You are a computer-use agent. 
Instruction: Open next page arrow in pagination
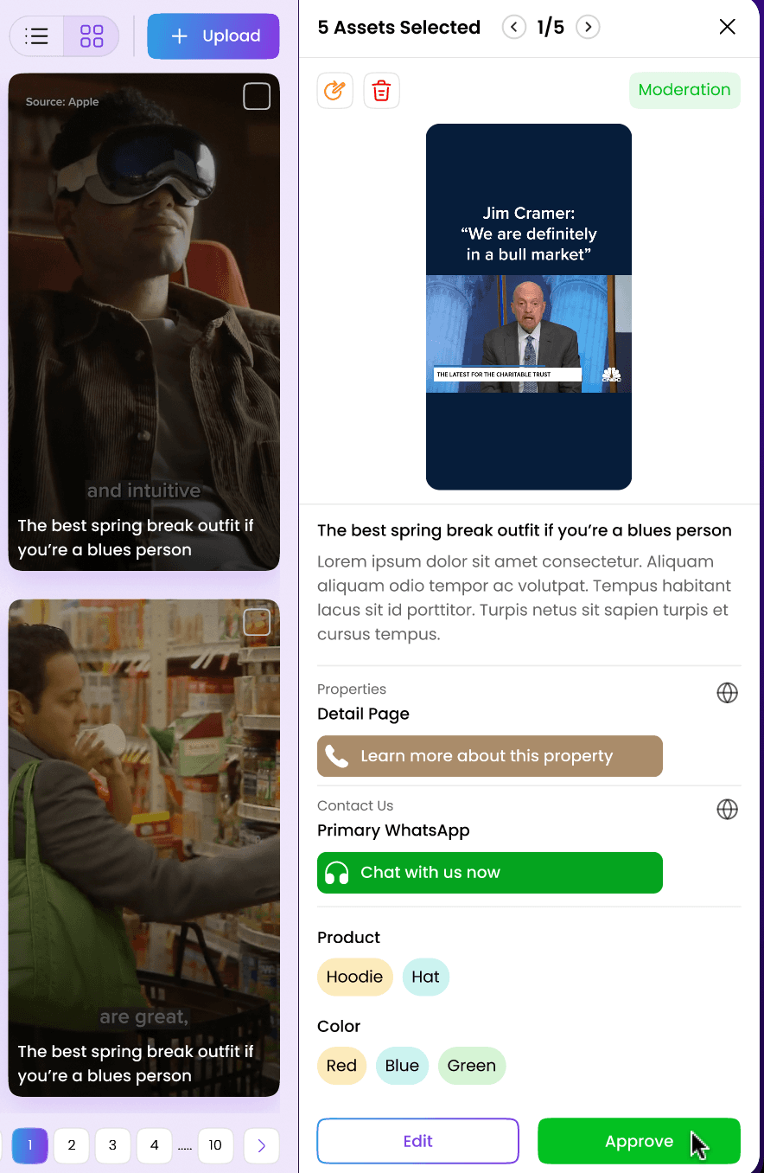click(x=261, y=1145)
